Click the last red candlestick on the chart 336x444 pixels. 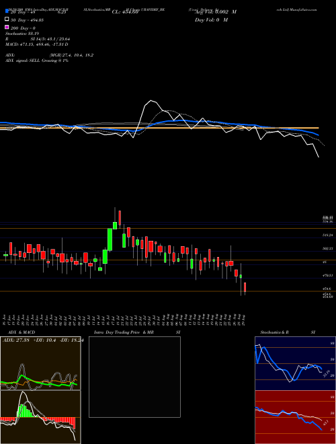click(245, 287)
